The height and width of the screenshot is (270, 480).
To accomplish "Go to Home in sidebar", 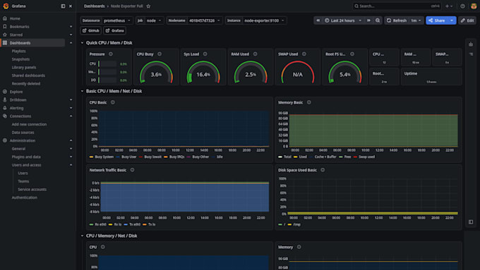I will [15, 18].
